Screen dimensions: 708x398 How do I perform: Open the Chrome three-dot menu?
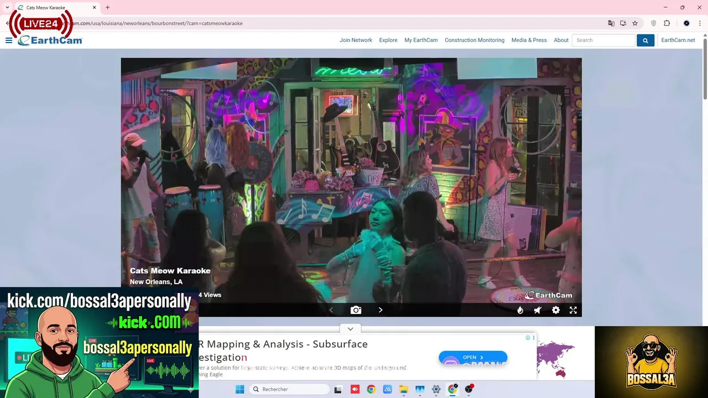[700, 23]
